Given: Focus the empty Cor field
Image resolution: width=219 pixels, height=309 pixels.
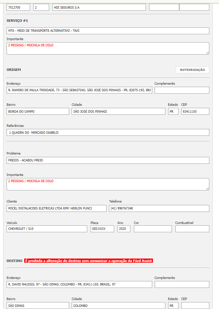Looking at the screenshot, I should click(x=153, y=229).
